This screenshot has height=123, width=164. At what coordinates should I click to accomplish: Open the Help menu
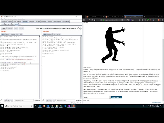click(x=23, y=19)
